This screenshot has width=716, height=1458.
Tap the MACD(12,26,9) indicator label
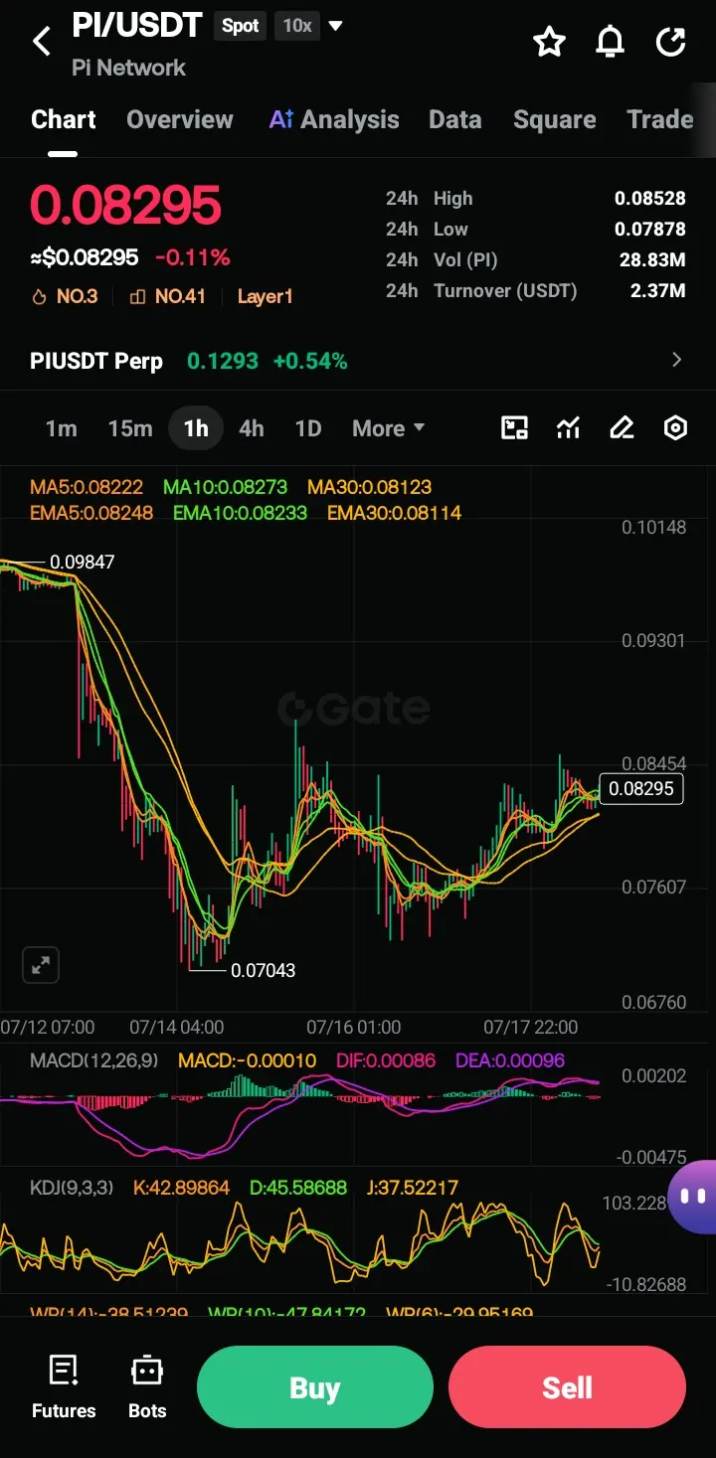tap(94, 1060)
